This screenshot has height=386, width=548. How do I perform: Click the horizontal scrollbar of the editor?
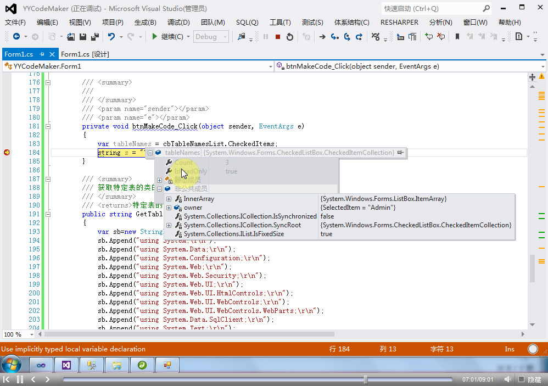click(189, 334)
